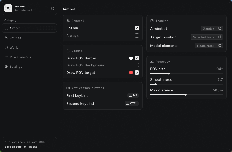Click the Arcane logo avatar
Screen dimensions: 232x152
coord(8,8)
